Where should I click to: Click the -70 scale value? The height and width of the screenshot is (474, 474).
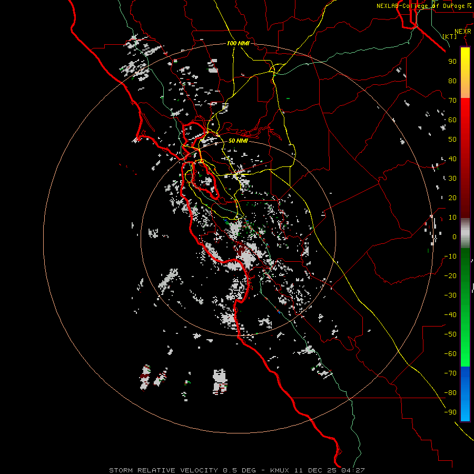pyautogui.click(x=450, y=373)
